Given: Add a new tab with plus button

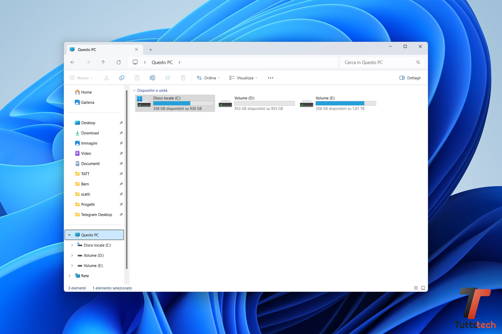Looking at the screenshot, I should (151, 50).
